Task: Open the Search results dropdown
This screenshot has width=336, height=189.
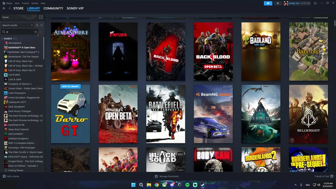Action: 18,25
